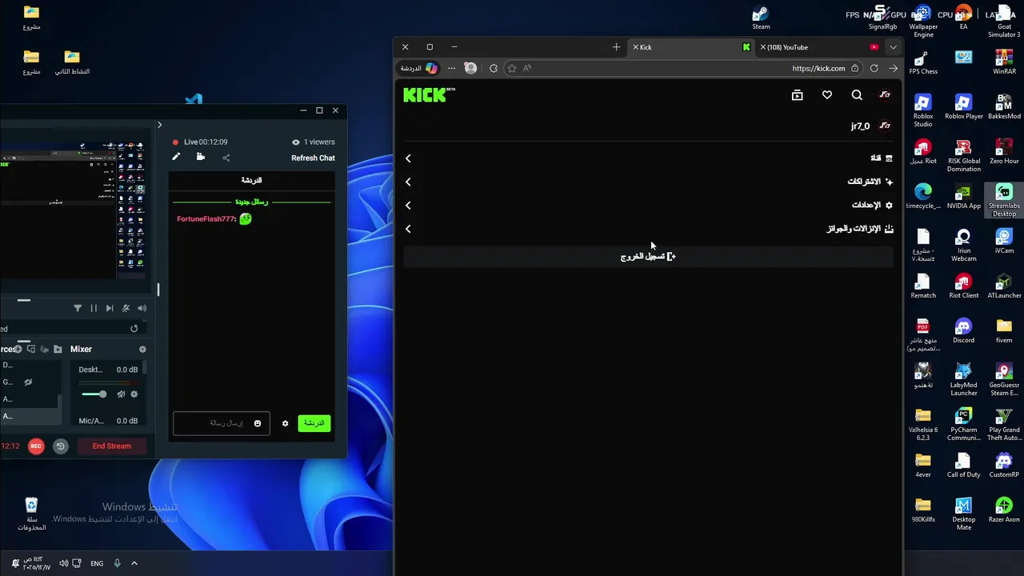Click FortuneFlash777 chat username
The image size is (1024, 576).
206,219
